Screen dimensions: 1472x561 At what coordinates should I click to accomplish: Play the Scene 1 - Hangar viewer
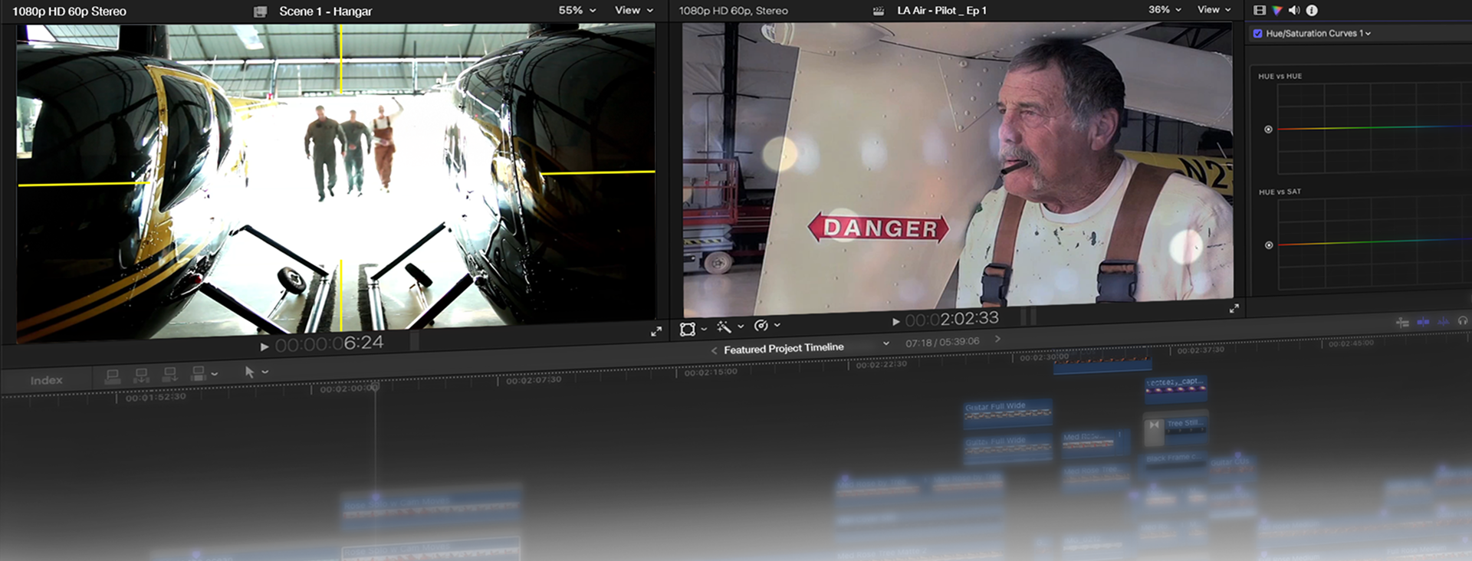(x=264, y=346)
